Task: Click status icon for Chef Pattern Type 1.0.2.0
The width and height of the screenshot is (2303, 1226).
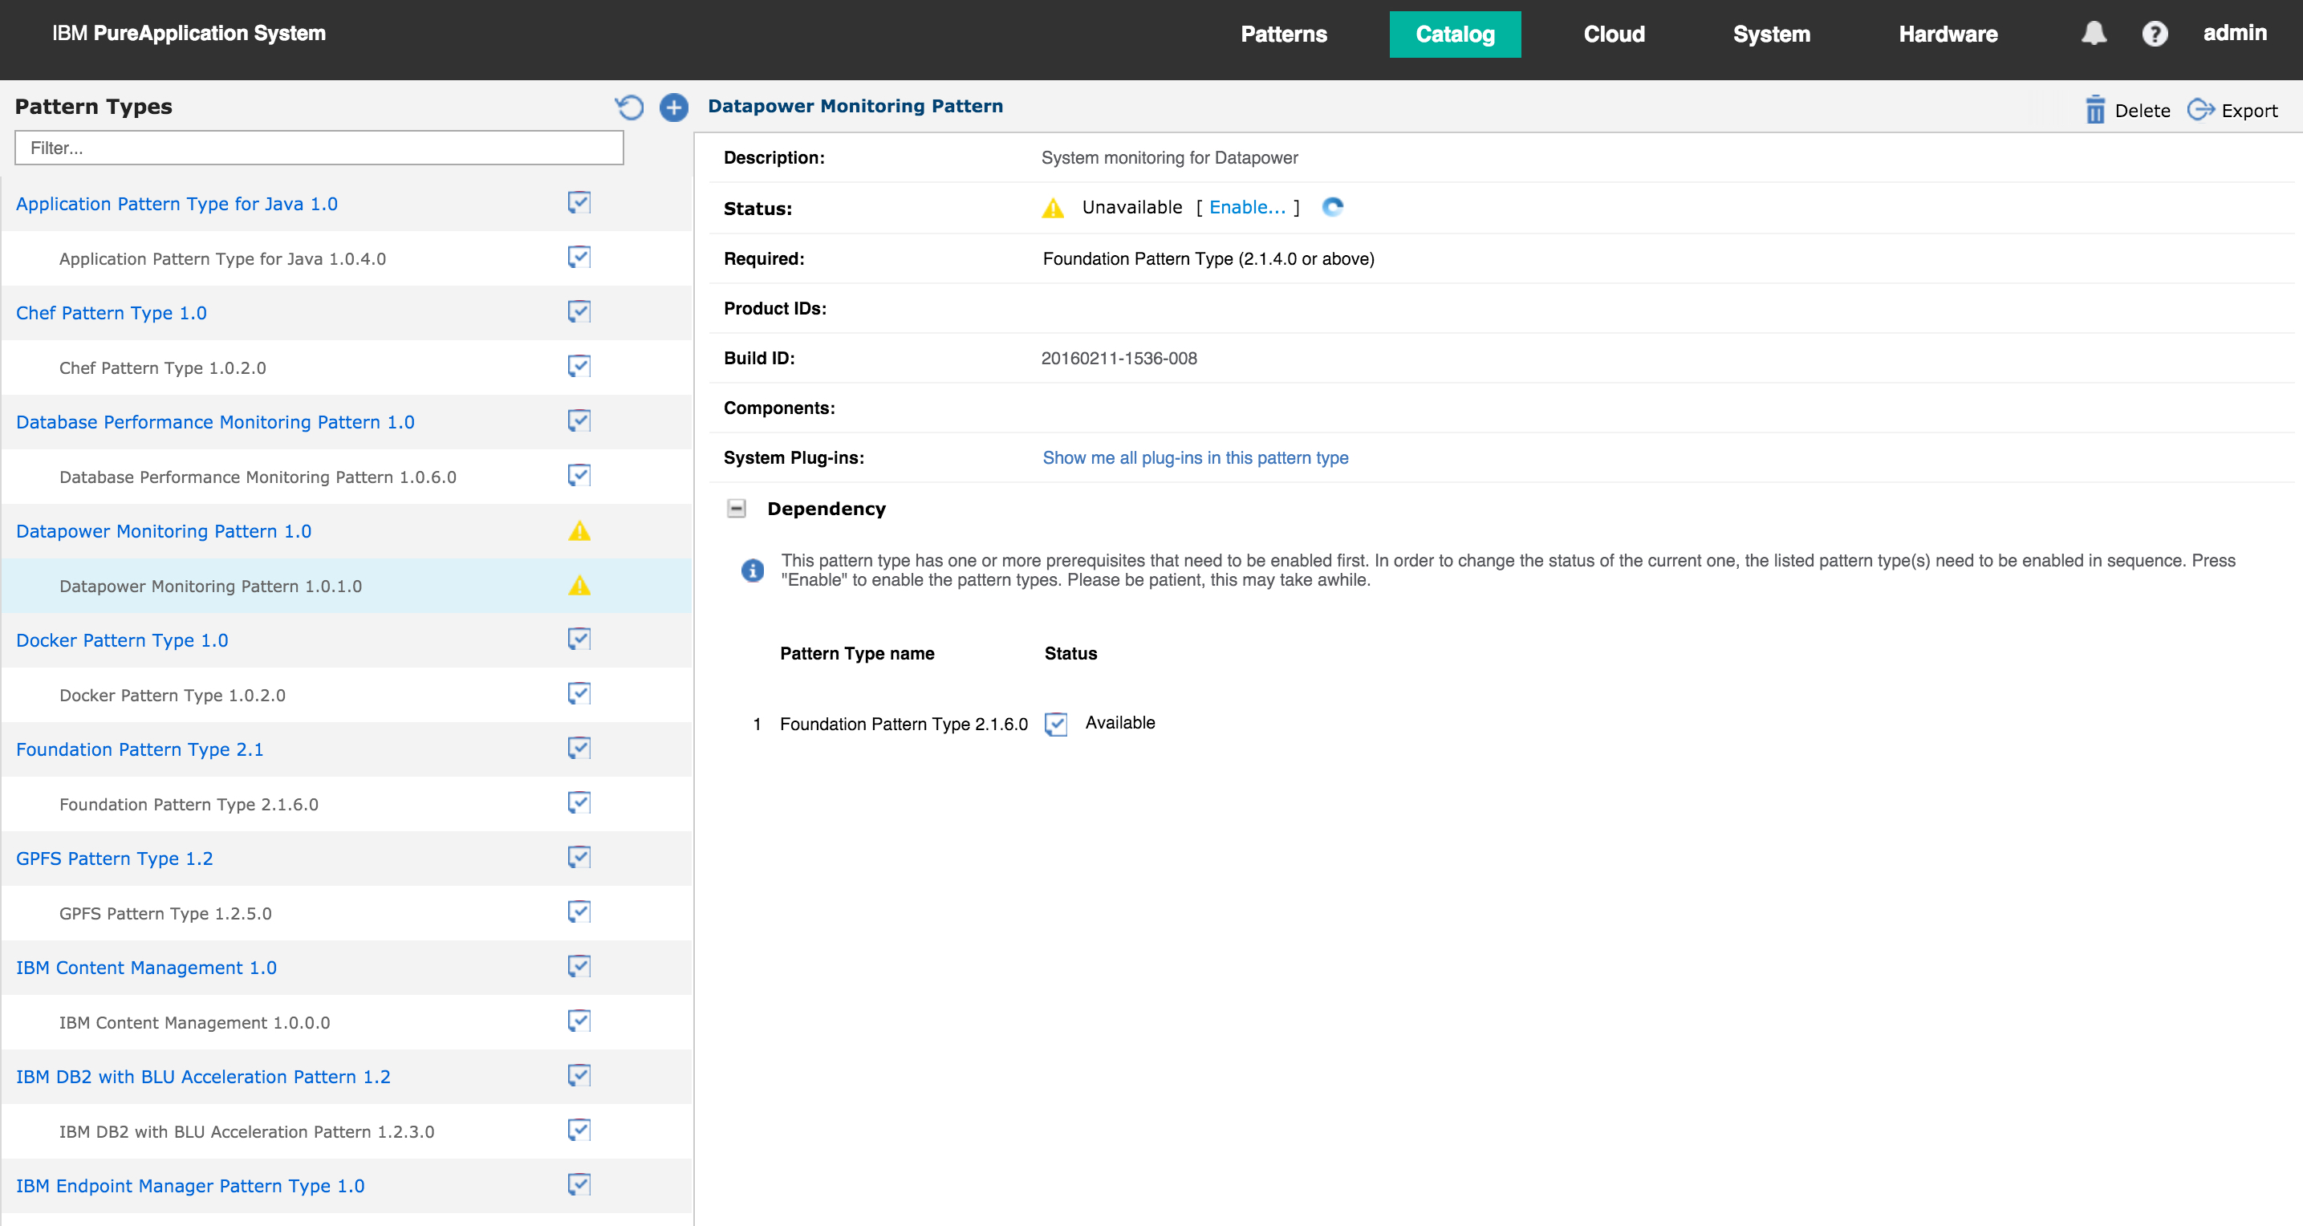Action: (x=579, y=366)
